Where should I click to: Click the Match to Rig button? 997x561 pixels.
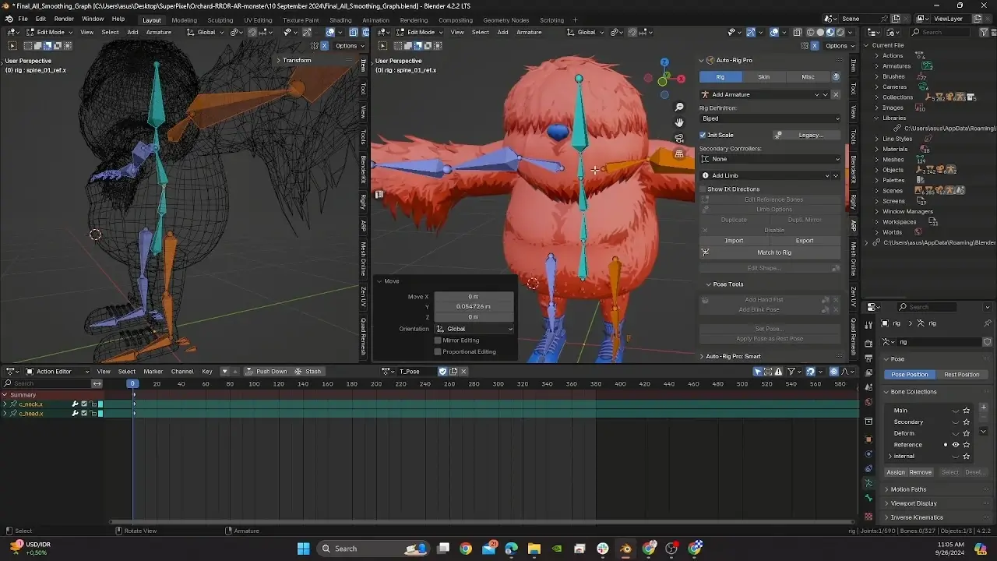(773, 252)
